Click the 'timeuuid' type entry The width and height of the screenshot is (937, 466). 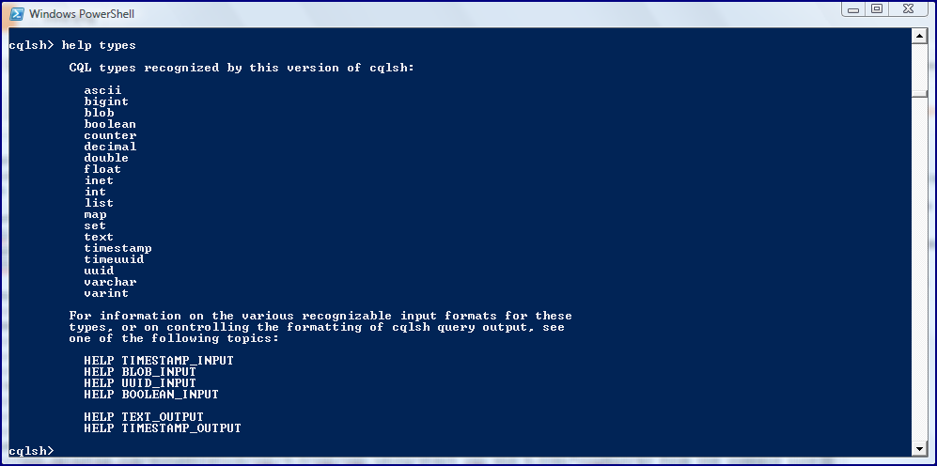point(114,260)
